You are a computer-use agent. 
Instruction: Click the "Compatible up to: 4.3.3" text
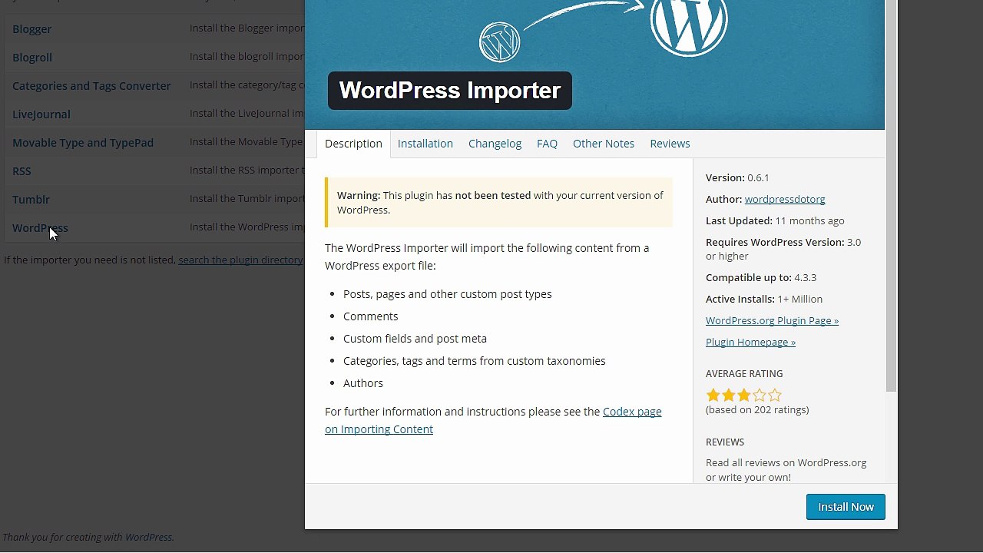pyautogui.click(x=761, y=277)
